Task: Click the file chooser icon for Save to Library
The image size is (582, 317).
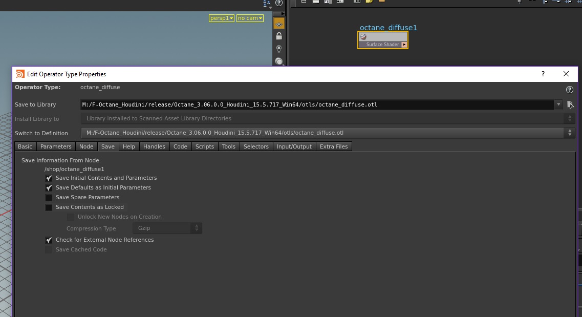Action: point(570,104)
